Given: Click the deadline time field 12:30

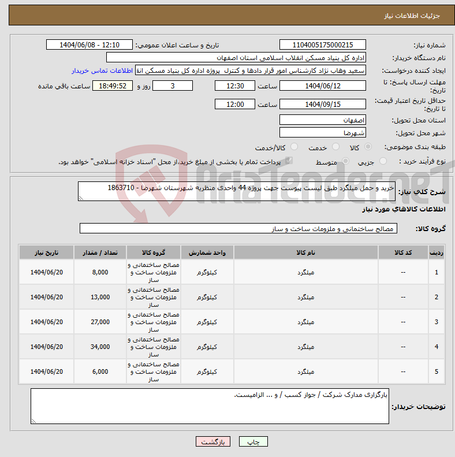Looking at the screenshot, I should point(235,86).
